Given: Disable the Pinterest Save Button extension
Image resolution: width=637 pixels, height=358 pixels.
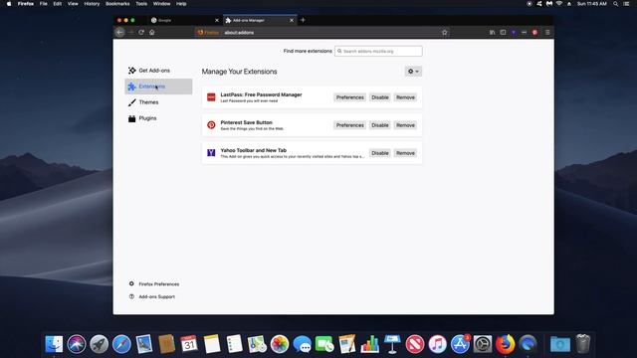Looking at the screenshot, I should click(380, 125).
